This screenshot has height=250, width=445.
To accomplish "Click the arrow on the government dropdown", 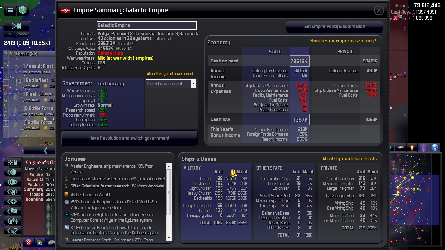I will pos(194,84).
